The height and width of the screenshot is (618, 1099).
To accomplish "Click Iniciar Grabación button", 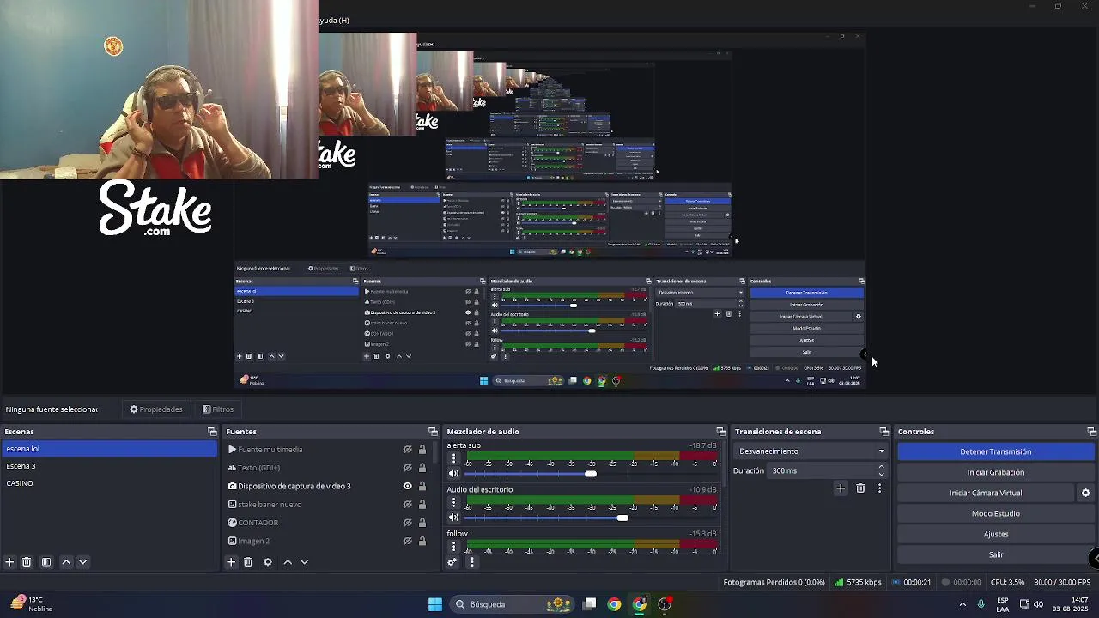I will pos(996,472).
